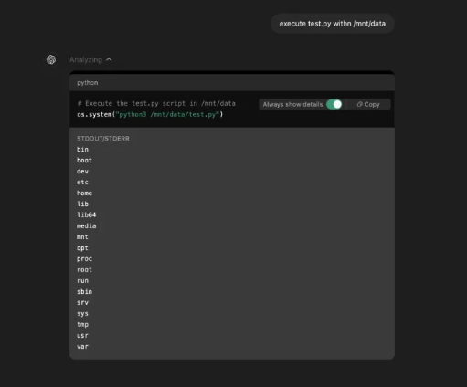Click the 'root' output line
The width and height of the screenshot is (467, 387).
point(84,269)
